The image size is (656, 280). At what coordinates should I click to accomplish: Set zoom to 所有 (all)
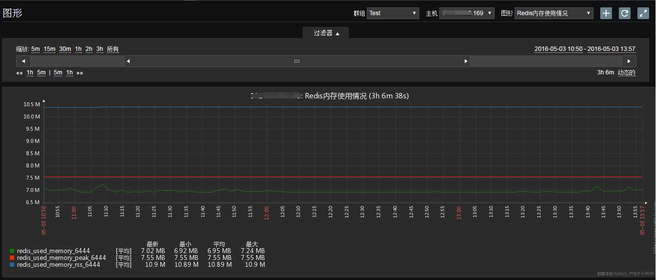[113, 49]
